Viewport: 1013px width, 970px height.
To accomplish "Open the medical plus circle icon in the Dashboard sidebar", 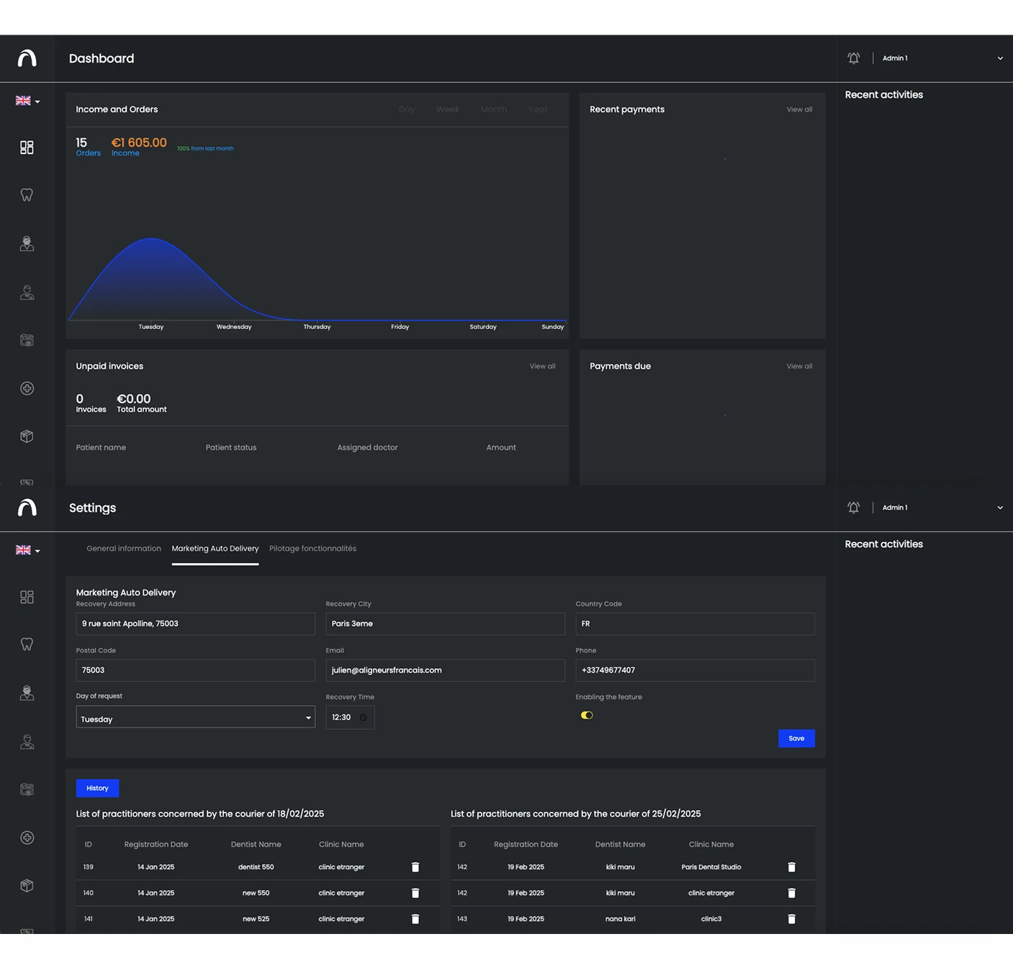I will click(27, 389).
